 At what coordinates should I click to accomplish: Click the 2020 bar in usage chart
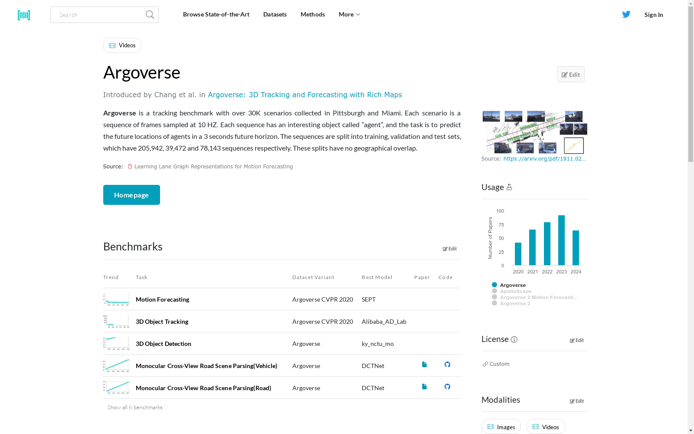click(x=518, y=254)
